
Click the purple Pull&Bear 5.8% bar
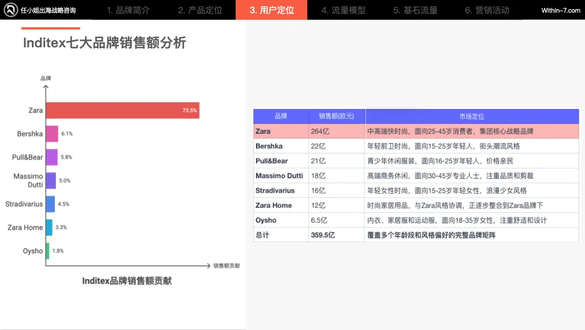[52, 157]
